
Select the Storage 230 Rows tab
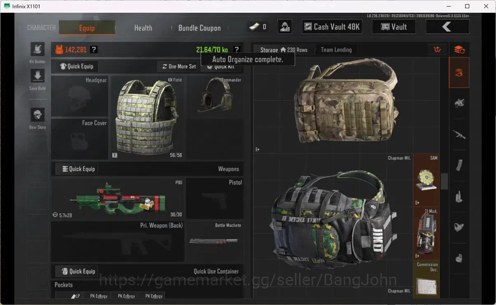tap(284, 50)
